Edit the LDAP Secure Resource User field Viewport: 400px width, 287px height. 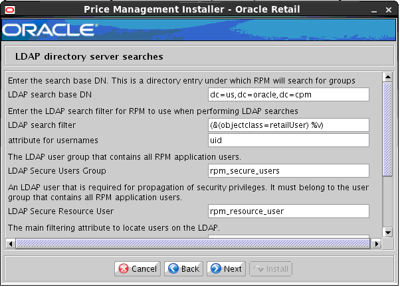tap(288, 211)
